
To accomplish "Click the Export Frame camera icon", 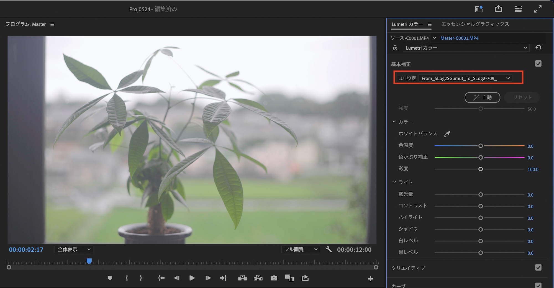I will click(x=274, y=278).
